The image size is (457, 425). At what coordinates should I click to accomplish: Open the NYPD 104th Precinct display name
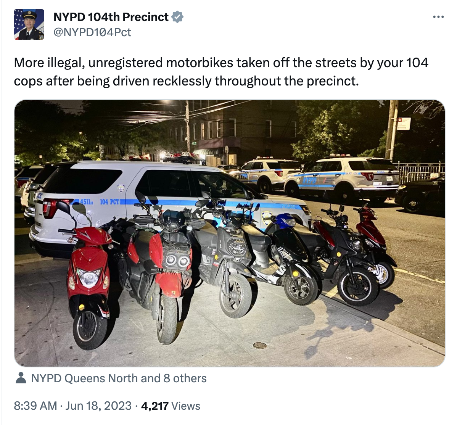pyautogui.click(x=111, y=17)
